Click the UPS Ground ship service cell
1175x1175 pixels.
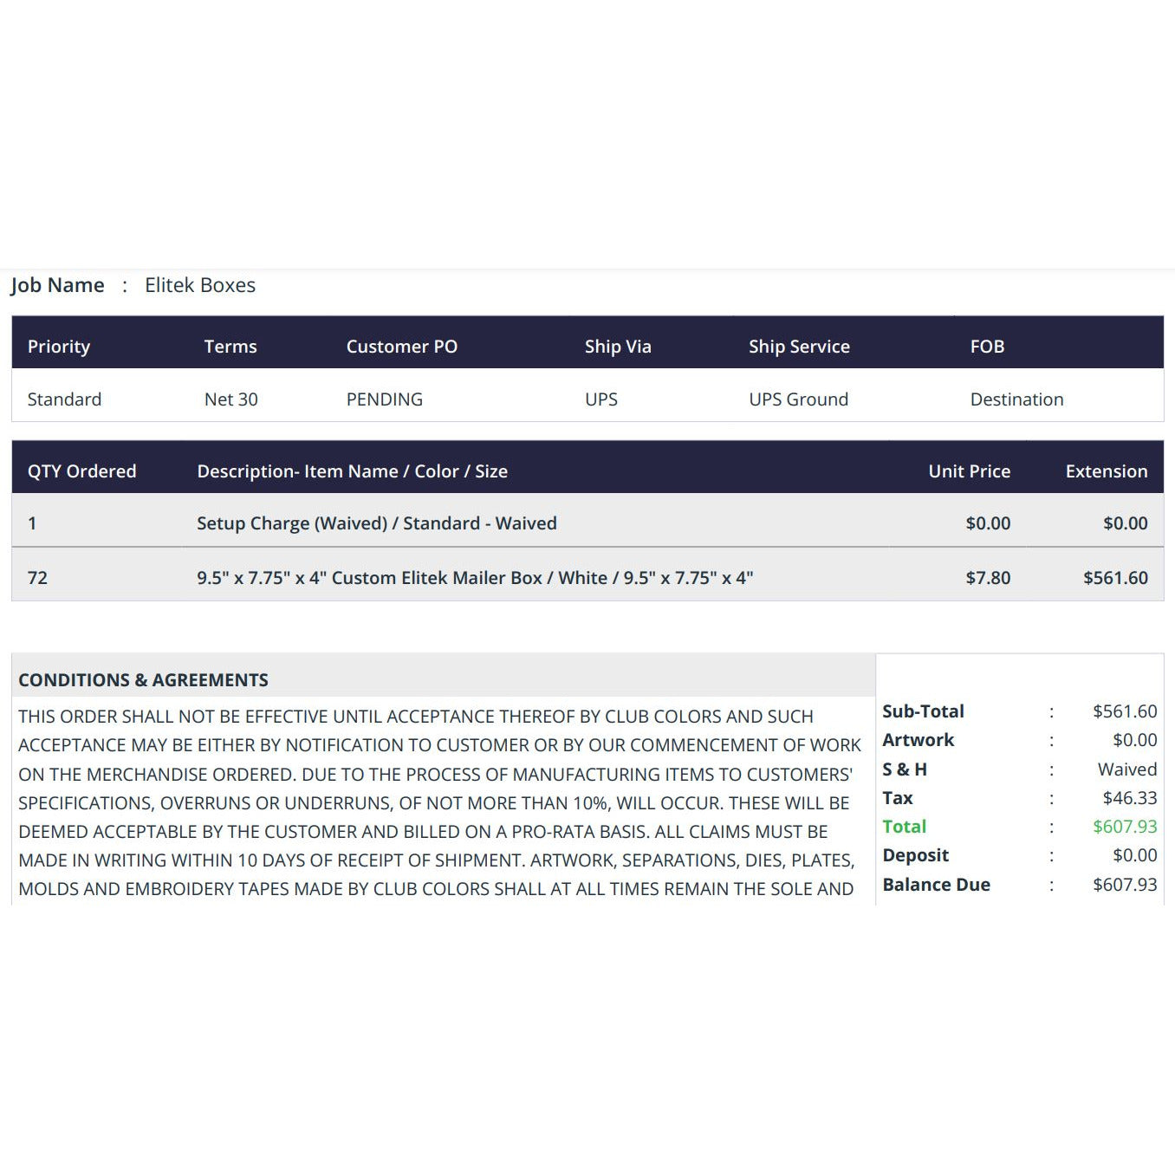799,399
